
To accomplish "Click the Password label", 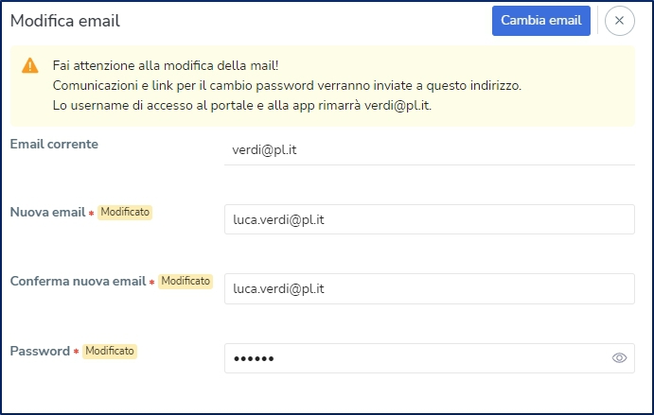I will (x=40, y=351).
